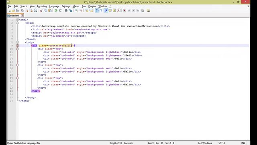Screen dimensions: 257x145
Task: Click the Copy toolbar icon
Action: tap(45, 10)
